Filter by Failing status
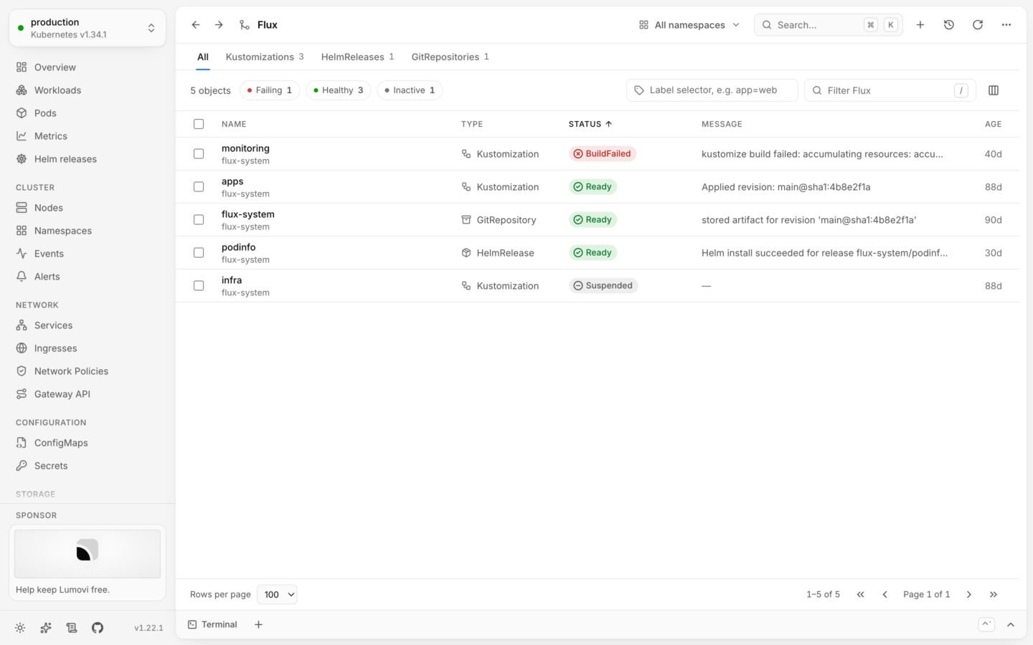The width and height of the screenshot is (1033, 645). [x=270, y=90]
